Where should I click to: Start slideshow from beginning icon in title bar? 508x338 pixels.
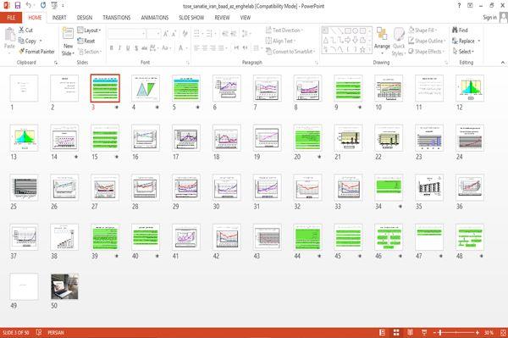54,5
